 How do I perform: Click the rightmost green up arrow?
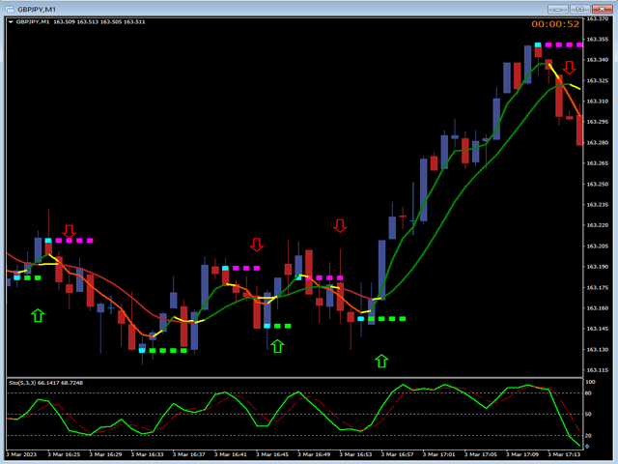coord(380,361)
